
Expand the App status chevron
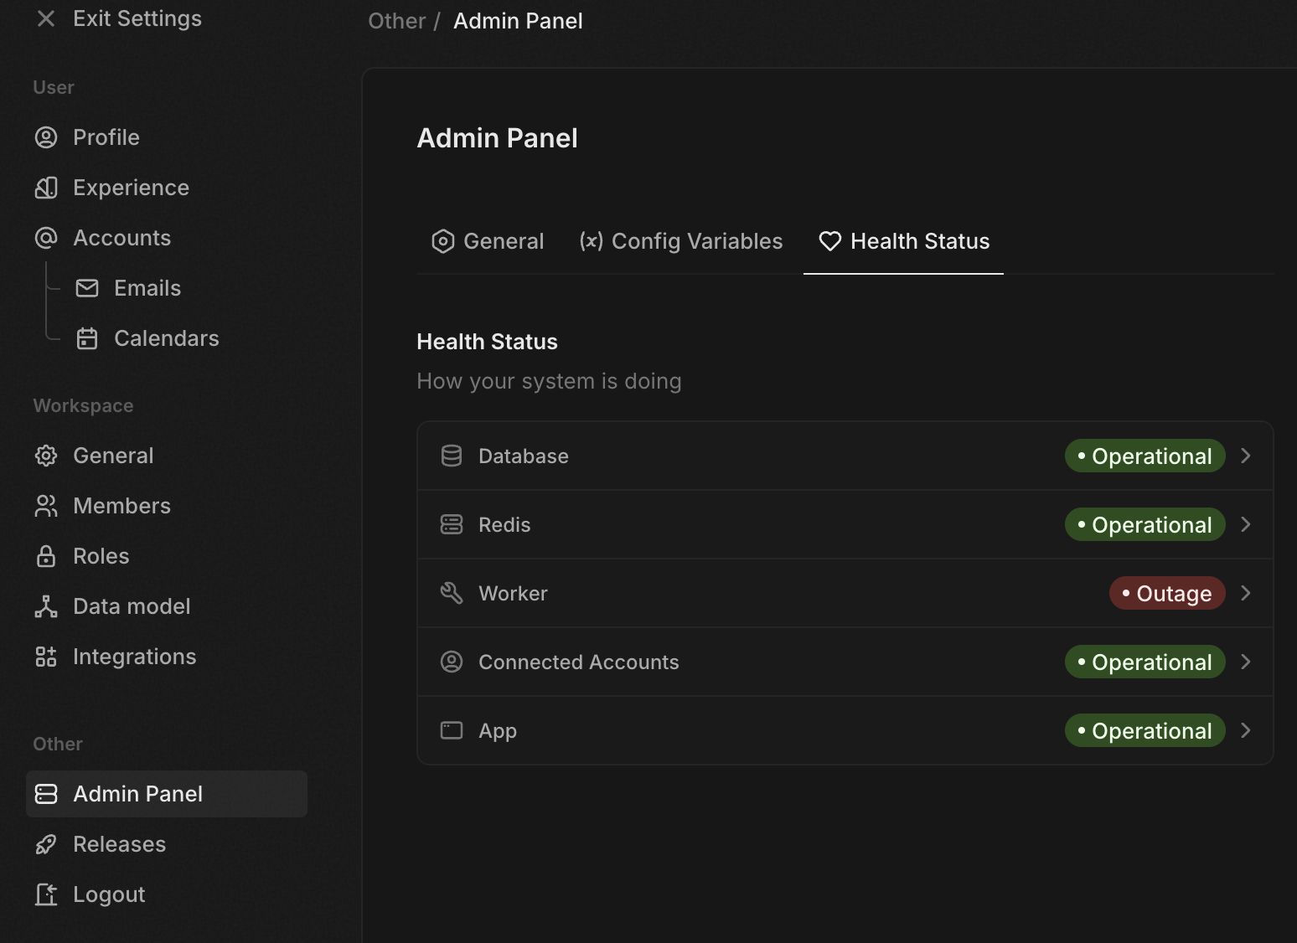click(x=1246, y=730)
